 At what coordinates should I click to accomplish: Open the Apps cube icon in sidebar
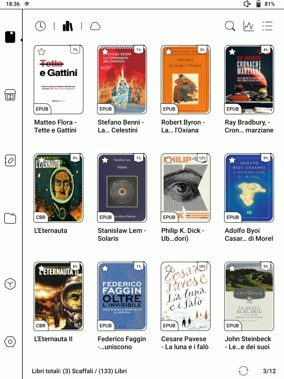coord(10,284)
